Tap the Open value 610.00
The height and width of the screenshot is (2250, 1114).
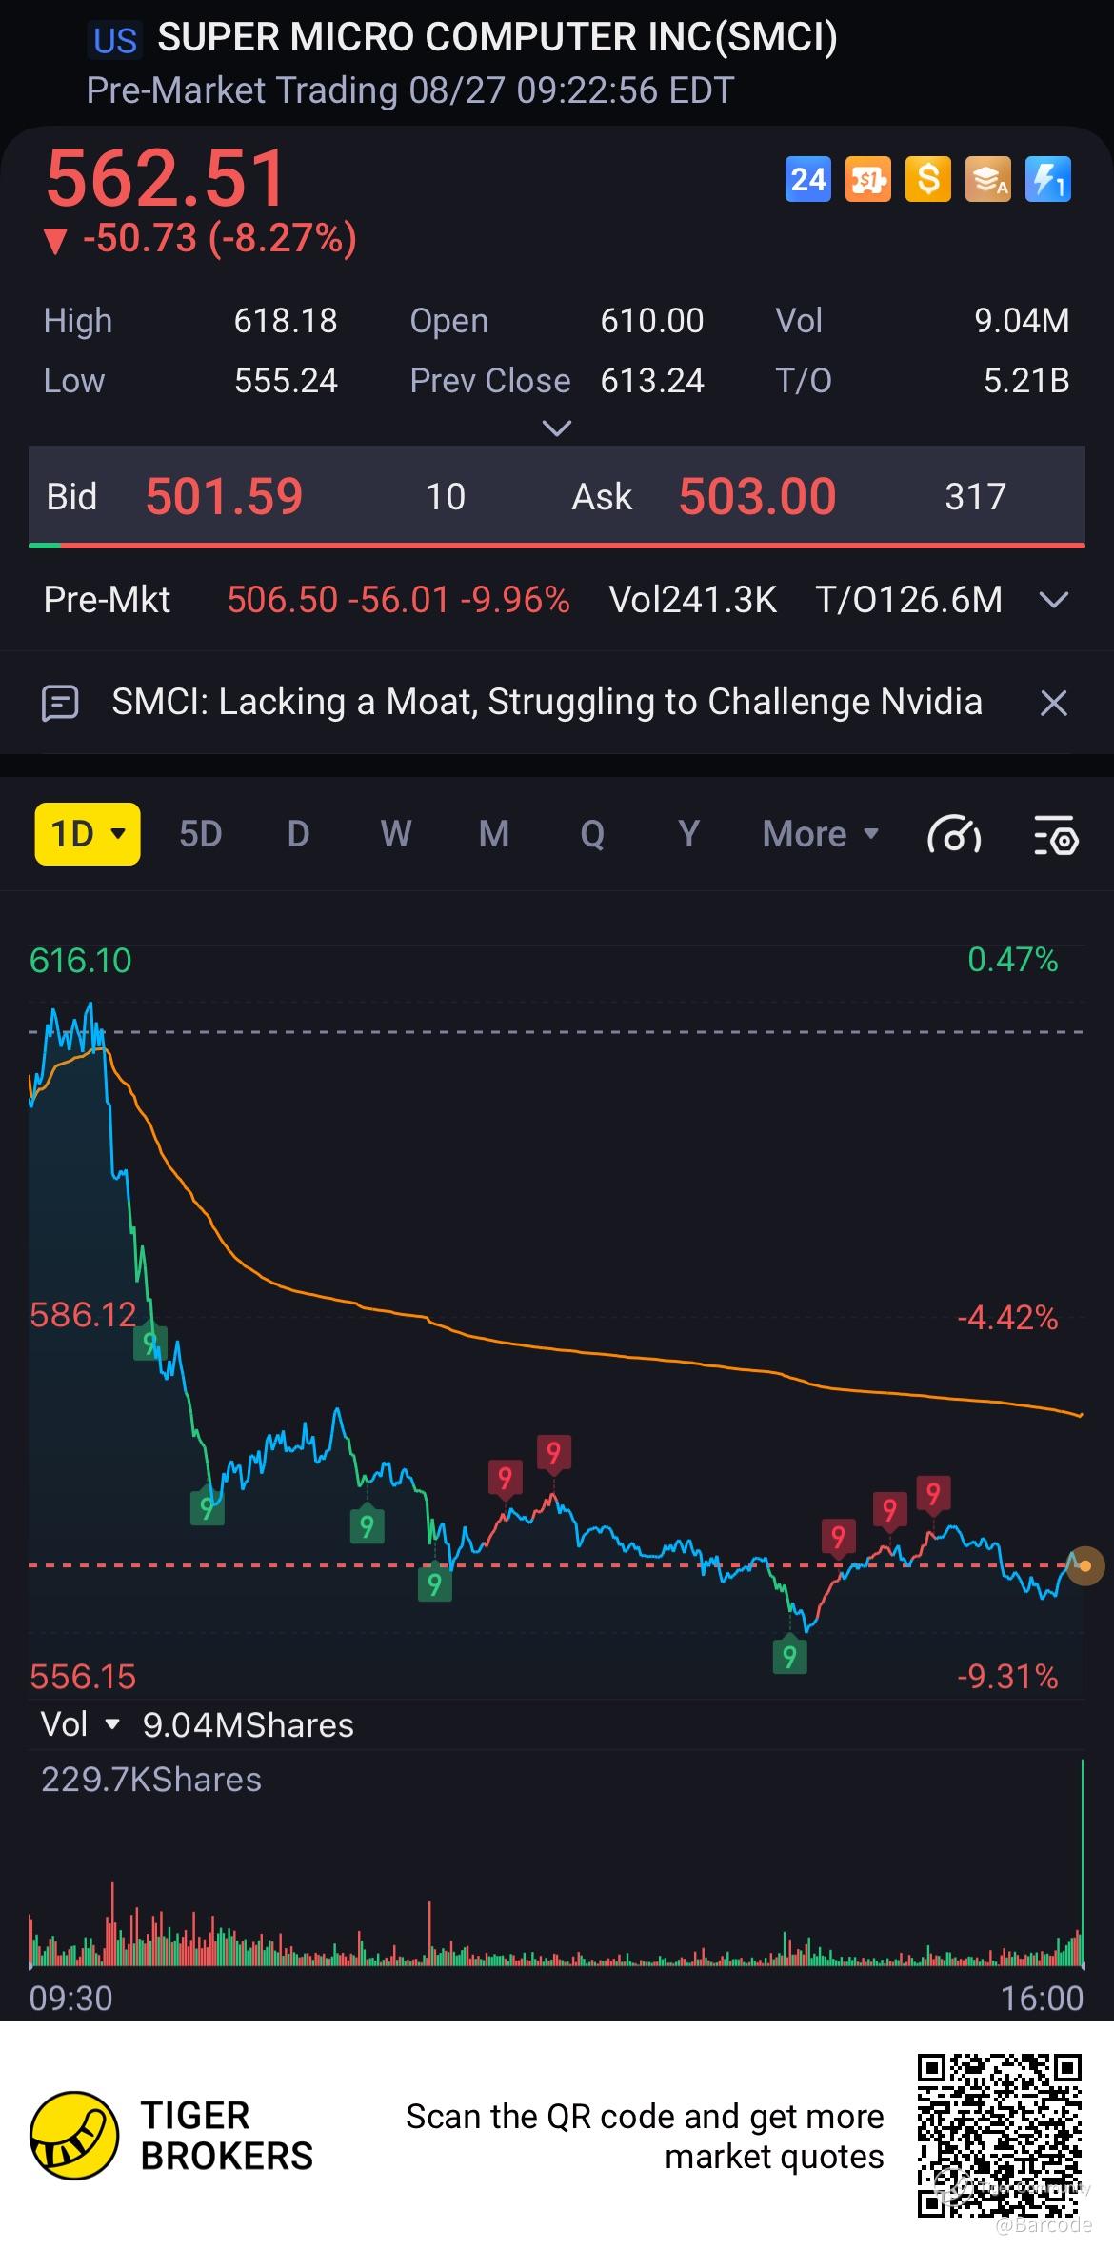click(x=651, y=321)
